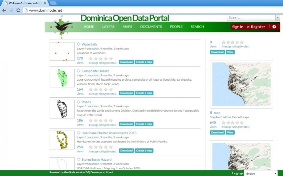
Task: Click the compass bird site logo
Action: click(61, 27)
